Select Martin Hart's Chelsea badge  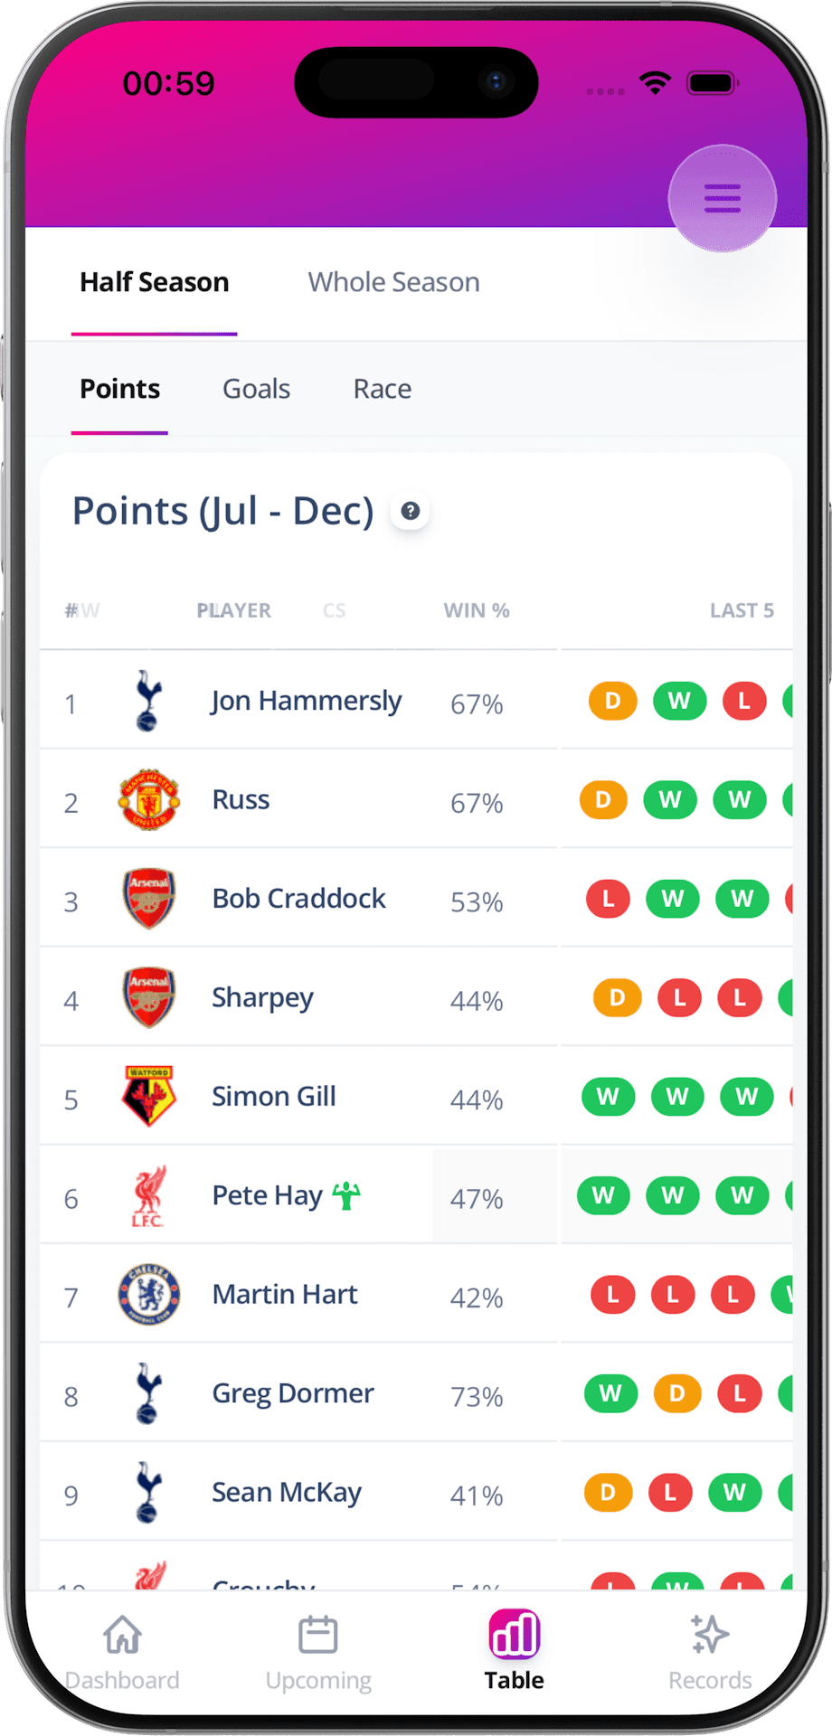[148, 1295]
